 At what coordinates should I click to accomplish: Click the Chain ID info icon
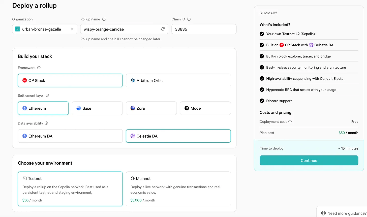(x=189, y=19)
